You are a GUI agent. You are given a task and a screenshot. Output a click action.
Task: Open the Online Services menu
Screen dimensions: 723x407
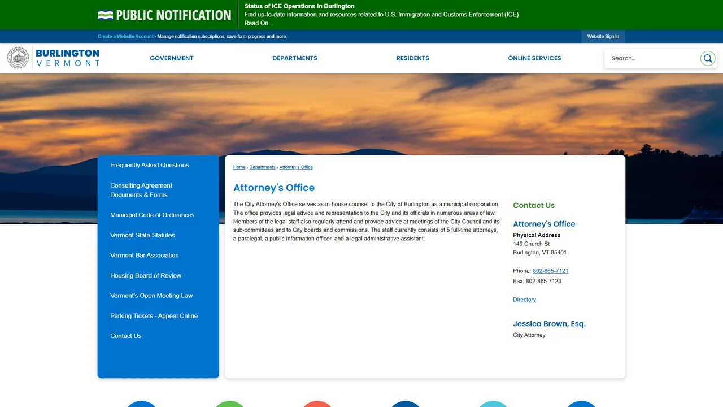click(534, 58)
